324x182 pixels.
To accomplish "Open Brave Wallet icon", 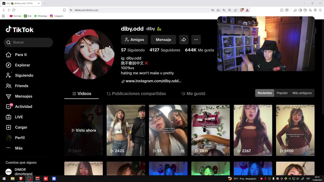I will (305, 10).
